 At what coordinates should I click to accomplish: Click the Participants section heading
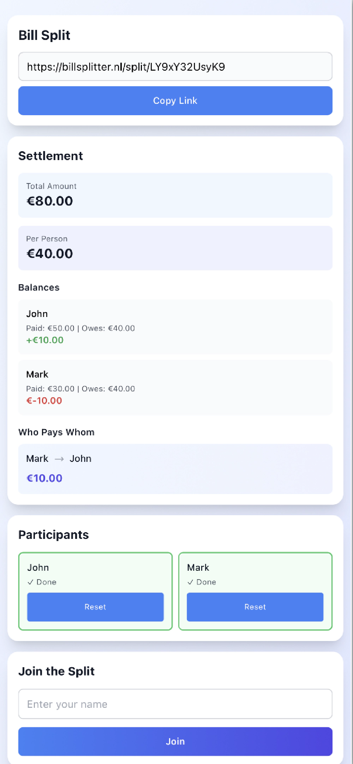point(54,535)
